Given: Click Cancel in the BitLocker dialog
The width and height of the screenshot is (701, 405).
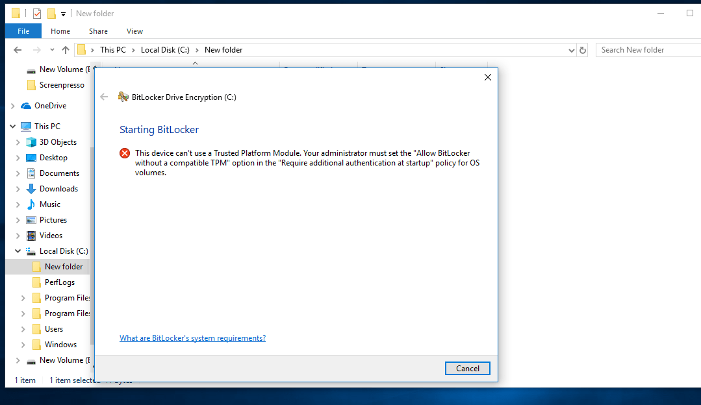Looking at the screenshot, I should (x=467, y=368).
